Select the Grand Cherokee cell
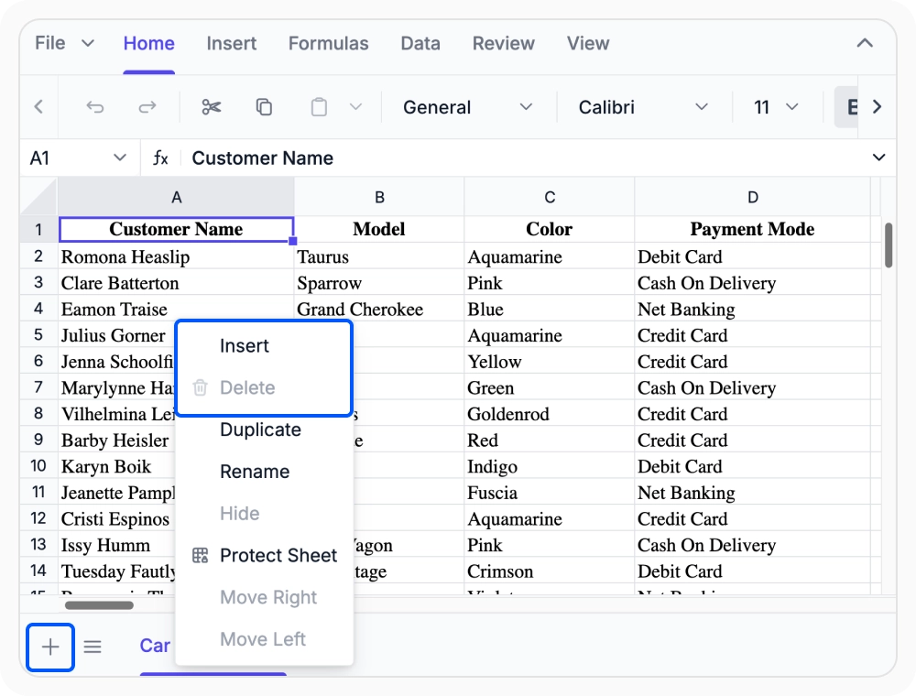The height and width of the screenshot is (696, 916). pos(379,309)
